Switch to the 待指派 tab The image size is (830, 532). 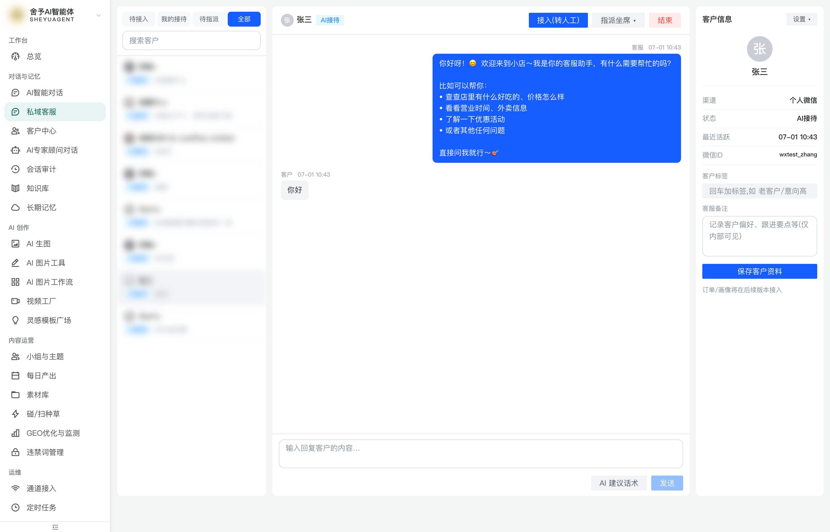(209, 19)
